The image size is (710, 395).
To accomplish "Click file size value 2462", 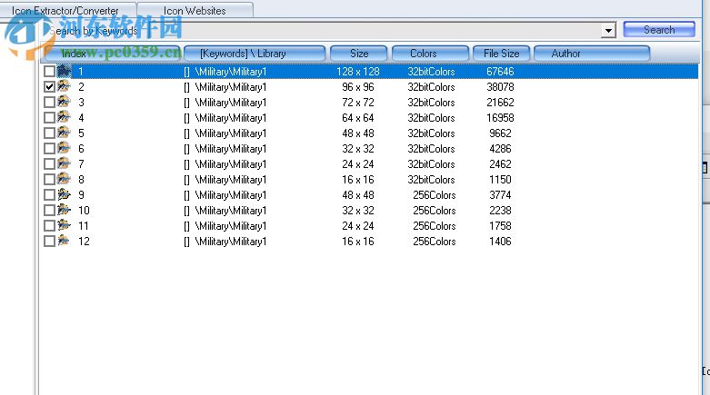I will (x=500, y=163).
